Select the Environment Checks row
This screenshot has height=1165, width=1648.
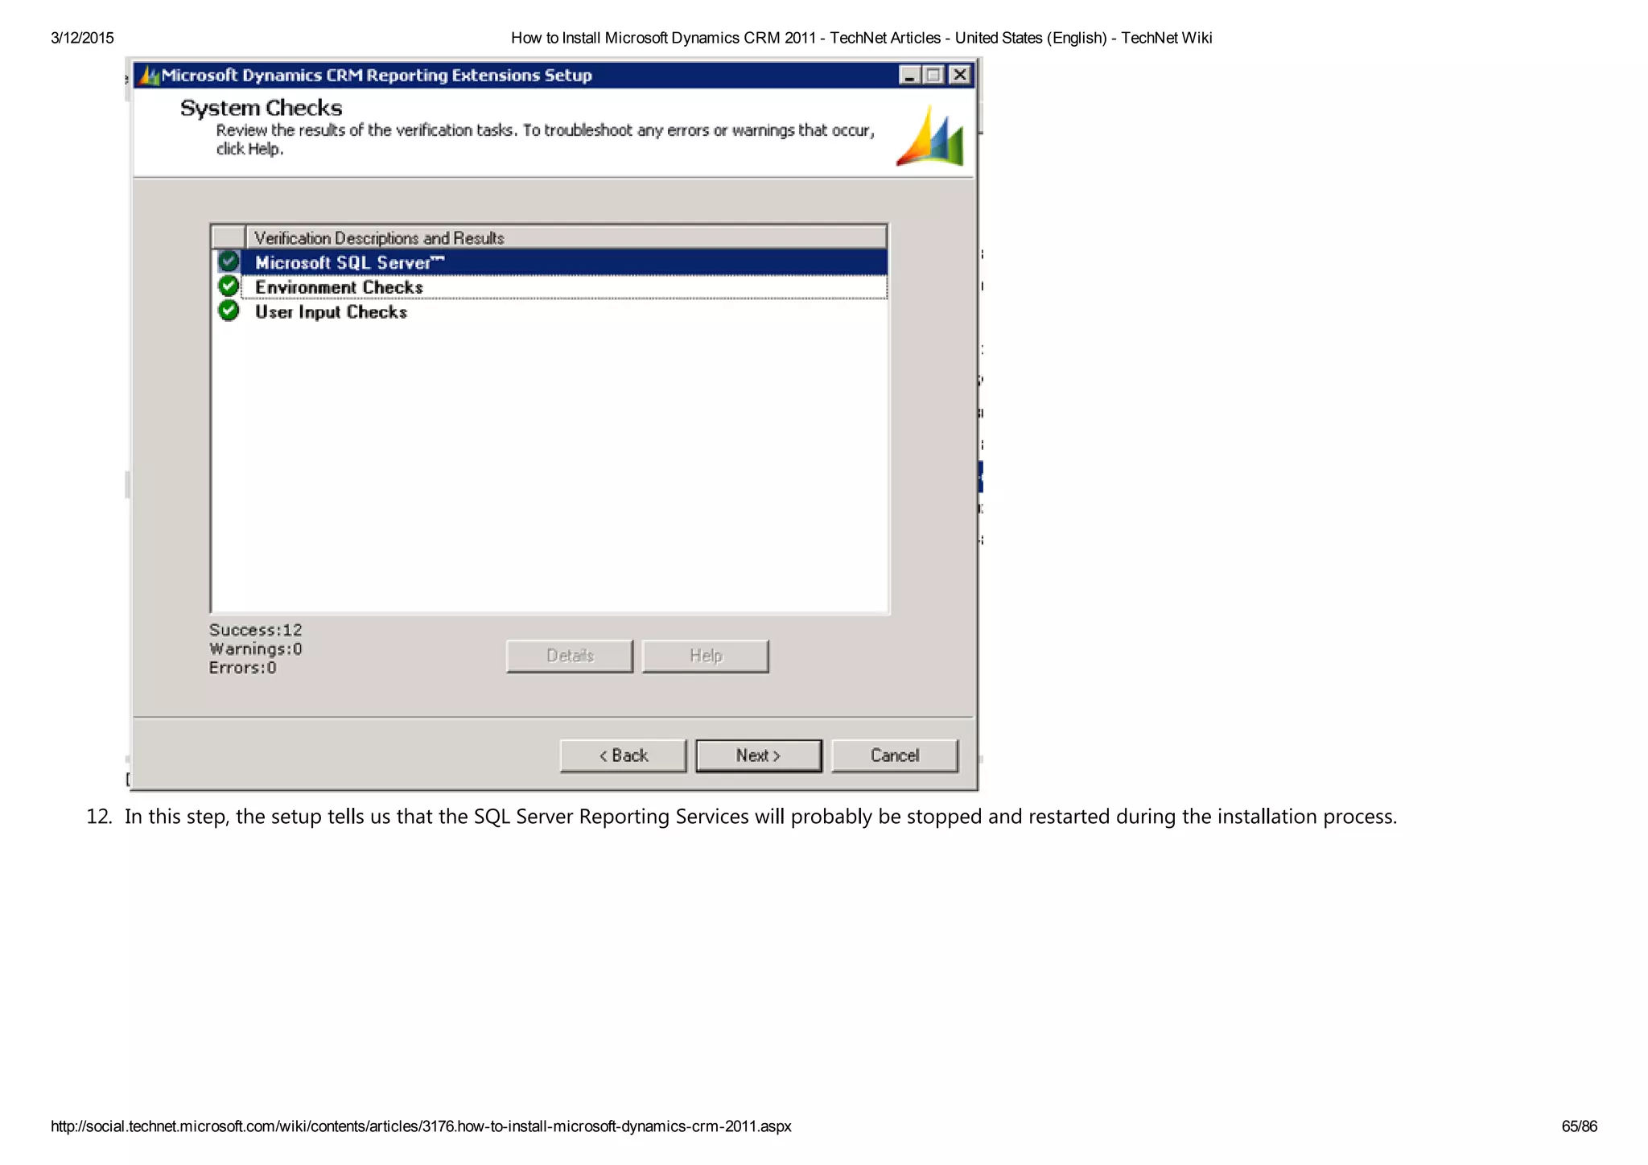click(x=550, y=287)
